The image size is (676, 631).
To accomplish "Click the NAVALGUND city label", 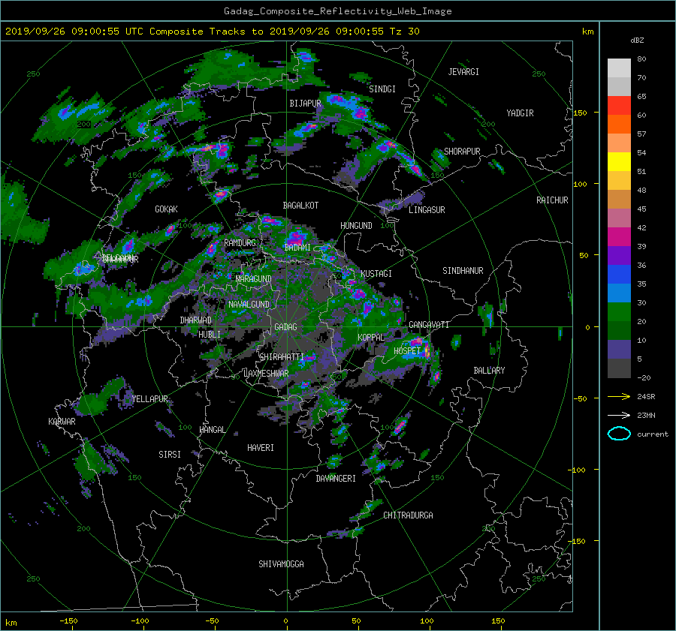I will 249,304.
